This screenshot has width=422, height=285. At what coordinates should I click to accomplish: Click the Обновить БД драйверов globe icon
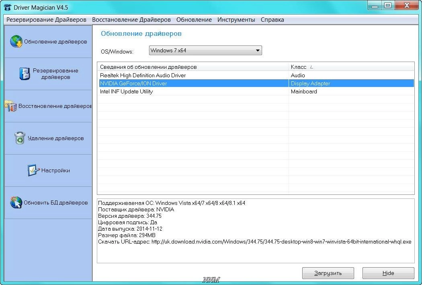[16, 202]
